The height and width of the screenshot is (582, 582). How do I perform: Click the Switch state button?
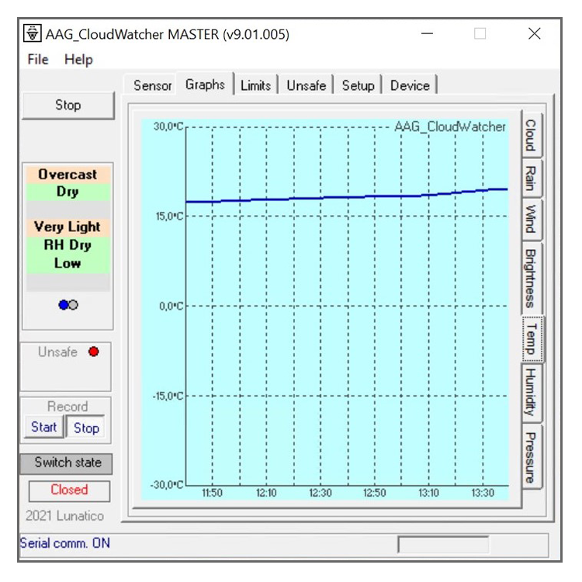point(68,462)
